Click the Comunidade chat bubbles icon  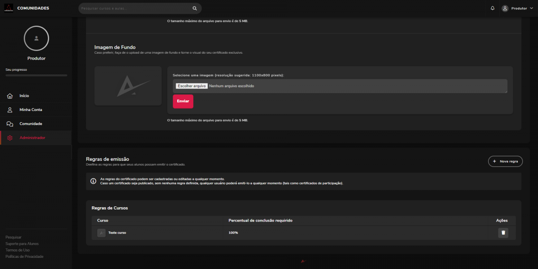(x=10, y=124)
